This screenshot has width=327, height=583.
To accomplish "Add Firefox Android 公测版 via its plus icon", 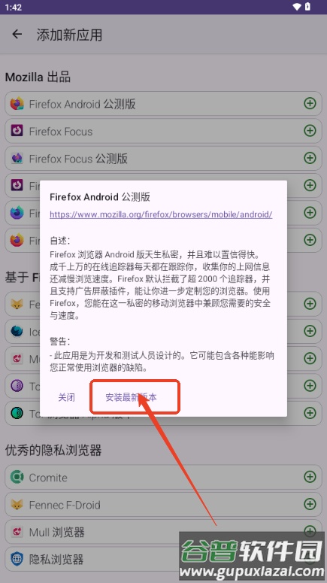I will (x=310, y=103).
